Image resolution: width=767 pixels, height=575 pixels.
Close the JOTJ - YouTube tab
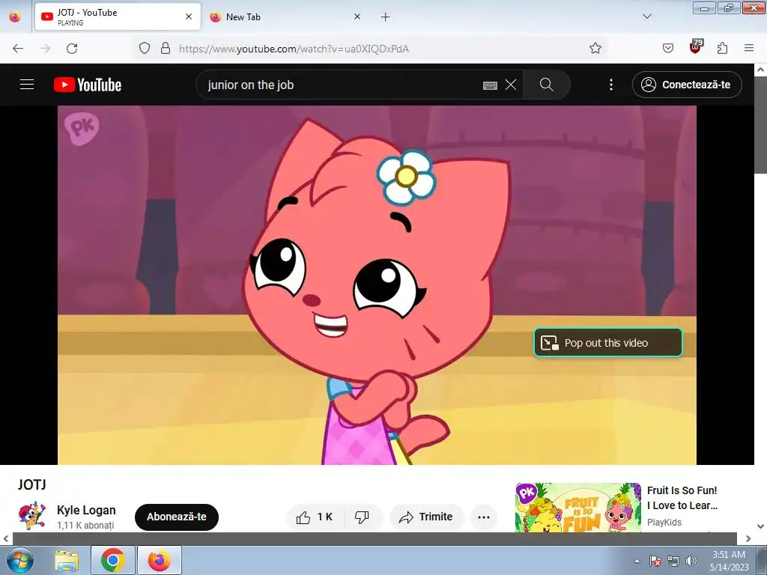tap(189, 16)
